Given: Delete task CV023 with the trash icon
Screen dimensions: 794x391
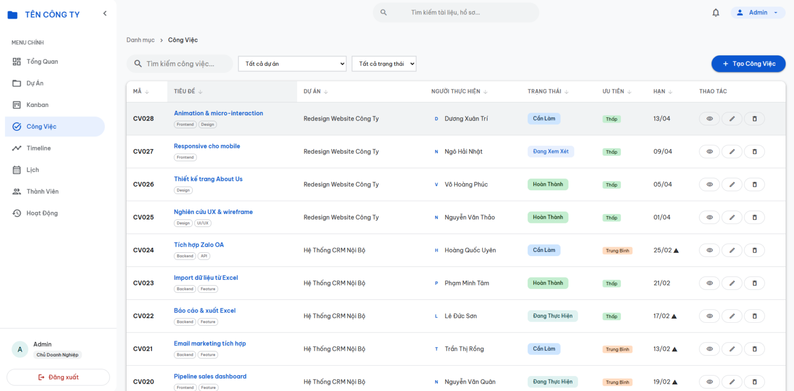Looking at the screenshot, I should coord(754,283).
